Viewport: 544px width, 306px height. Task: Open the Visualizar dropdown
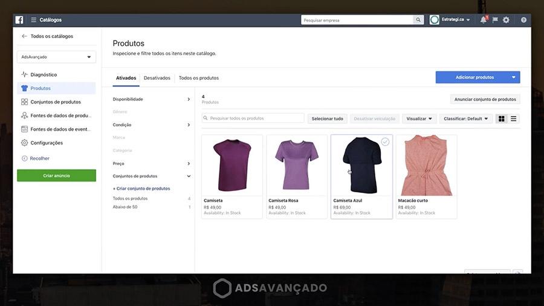[x=419, y=119]
